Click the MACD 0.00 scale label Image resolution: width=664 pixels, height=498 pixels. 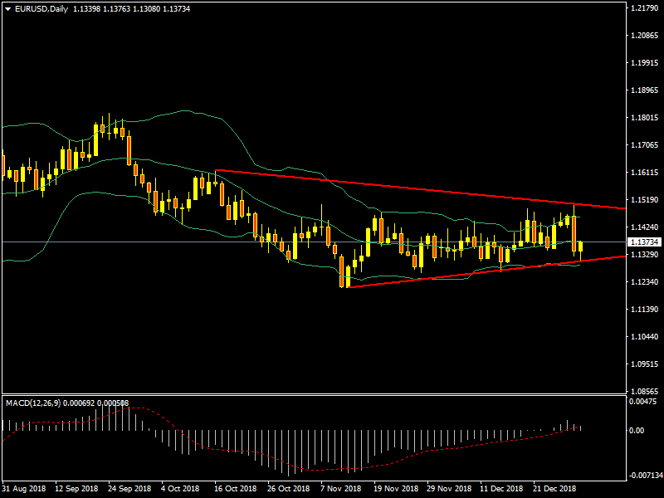click(x=637, y=430)
